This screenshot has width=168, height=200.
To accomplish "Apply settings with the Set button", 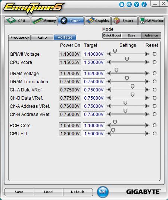I will [x=102, y=192].
